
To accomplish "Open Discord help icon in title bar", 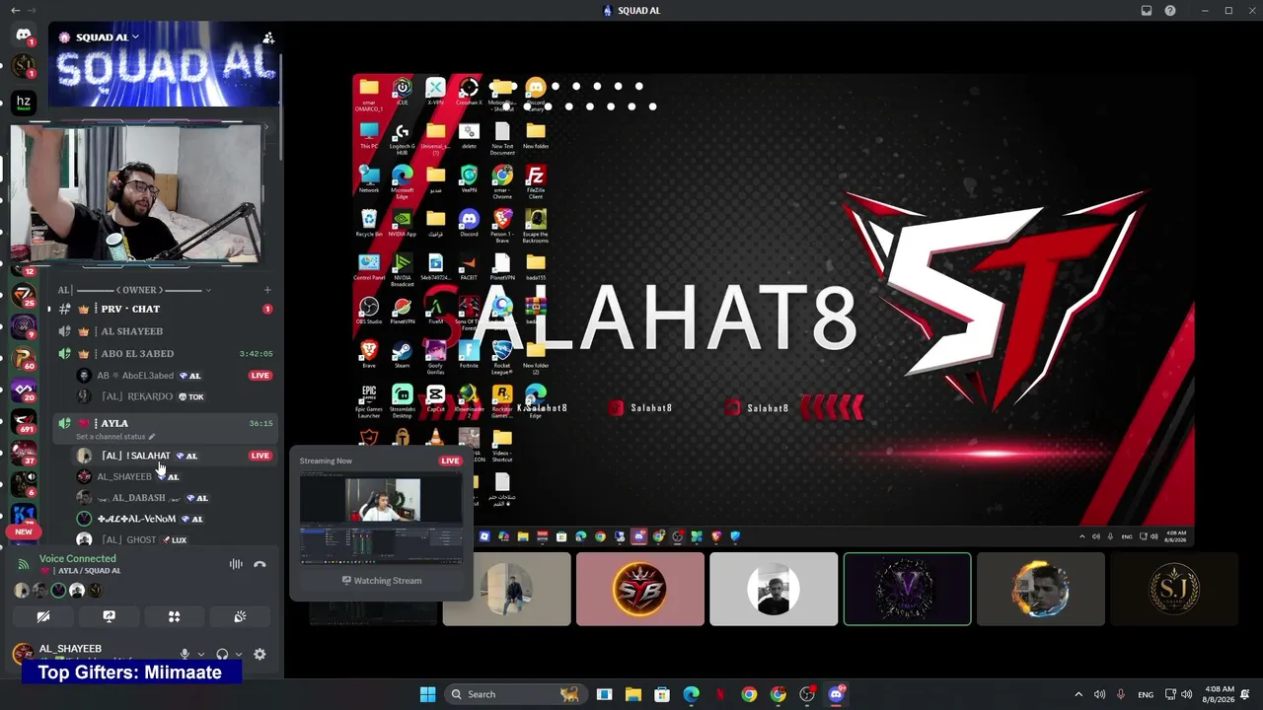I will [x=1170, y=11].
